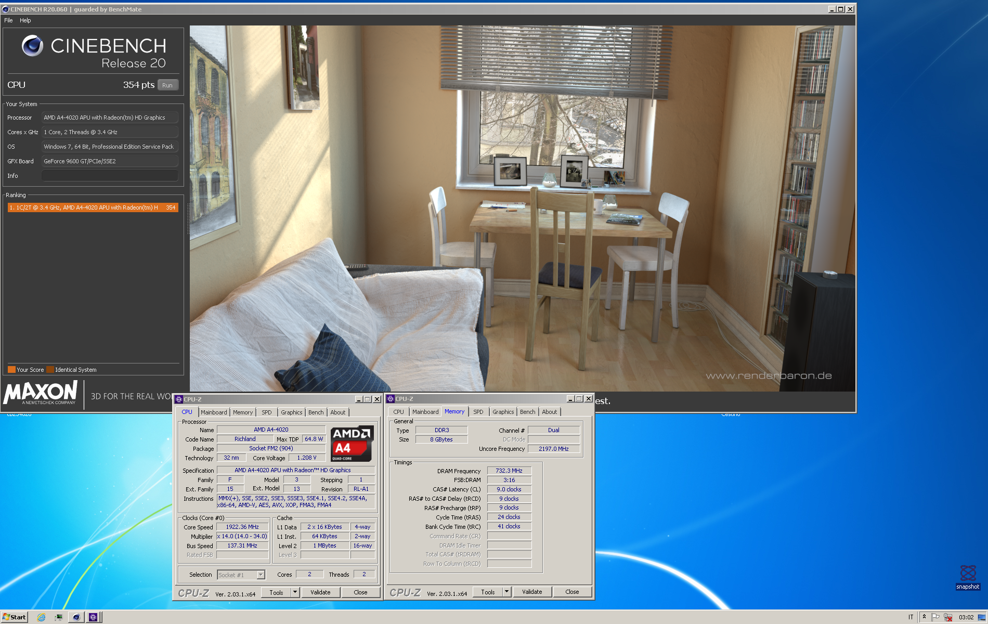The width and height of the screenshot is (988, 624).
Task: Run the Cinebench CPU test
Action: 167,85
